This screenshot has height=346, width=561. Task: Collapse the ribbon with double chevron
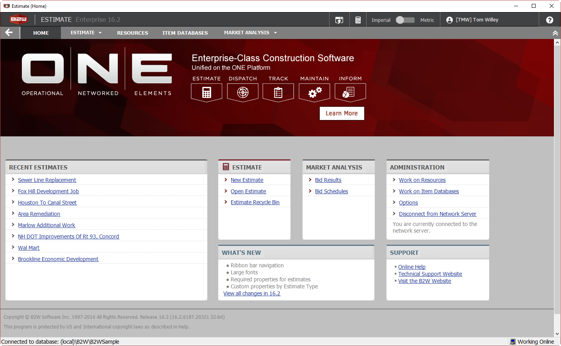(555, 33)
